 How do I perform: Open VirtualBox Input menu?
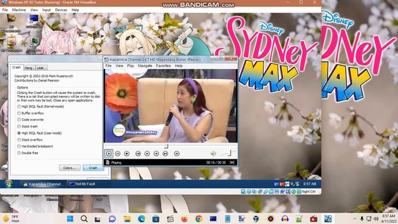click(x=47, y=10)
